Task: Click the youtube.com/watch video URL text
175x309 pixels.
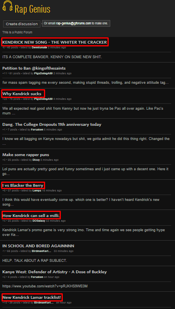Action: coord(45,286)
